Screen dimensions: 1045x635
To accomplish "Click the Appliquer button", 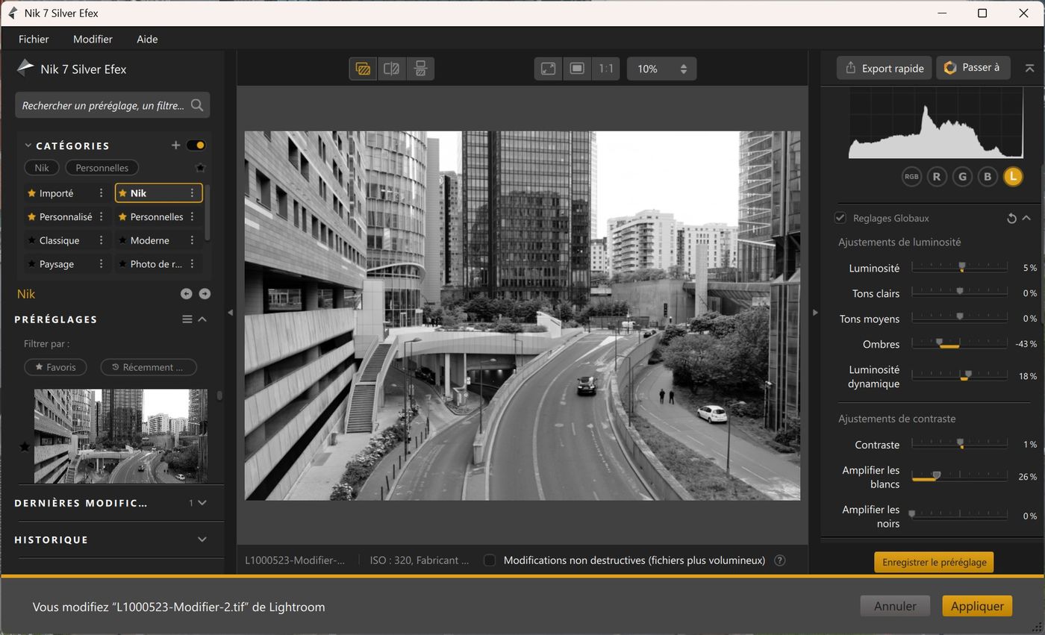I will [977, 606].
